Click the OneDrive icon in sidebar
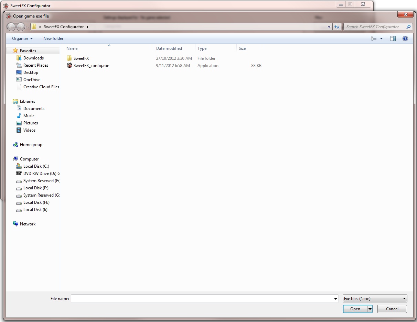 coord(19,80)
